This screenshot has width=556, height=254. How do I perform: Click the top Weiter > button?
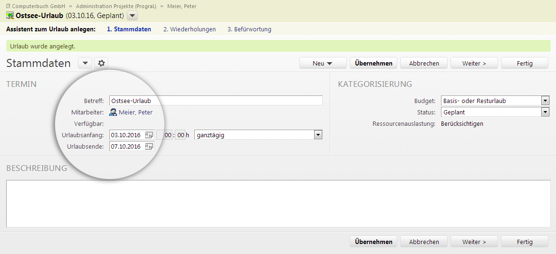pyautogui.click(x=474, y=64)
